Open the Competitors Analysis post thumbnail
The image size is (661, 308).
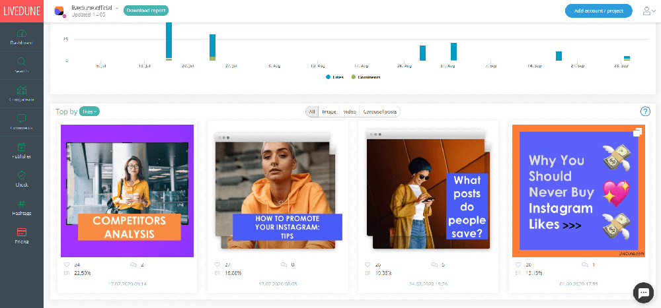click(127, 191)
